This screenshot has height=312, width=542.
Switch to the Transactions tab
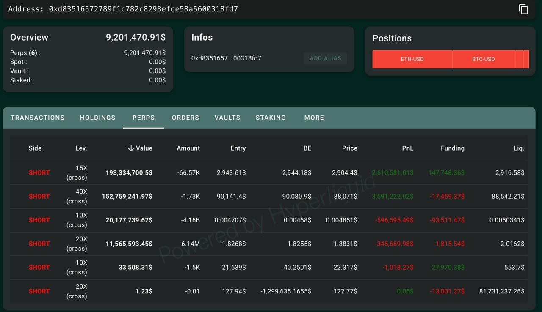coord(38,118)
